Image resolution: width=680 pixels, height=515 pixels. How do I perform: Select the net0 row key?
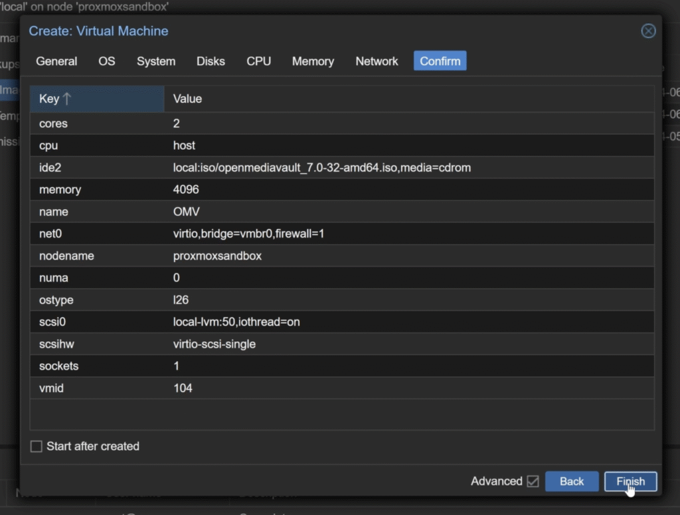point(50,234)
